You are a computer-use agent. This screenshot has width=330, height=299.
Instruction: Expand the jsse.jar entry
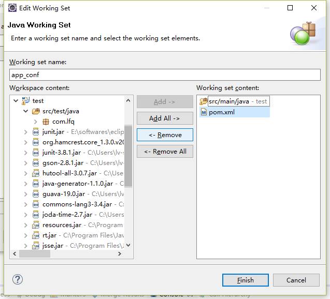pos(26,246)
